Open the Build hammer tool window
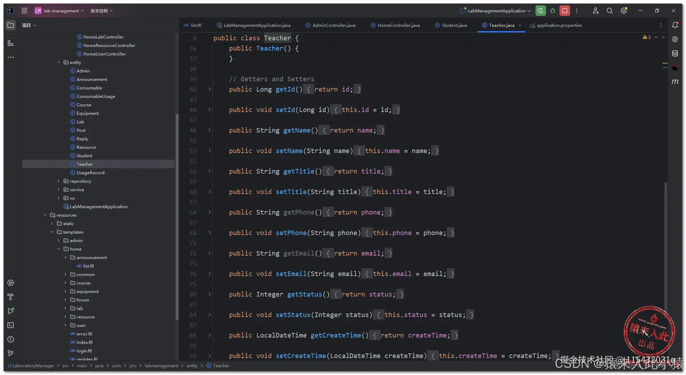This screenshot has width=686, height=375. (11, 297)
